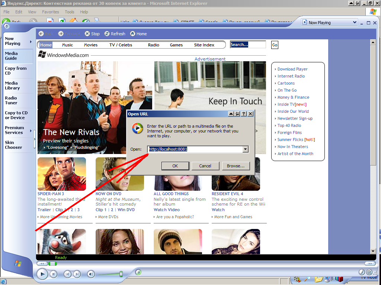Click the Search... box on the Media Guide page

click(x=248, y=45)
